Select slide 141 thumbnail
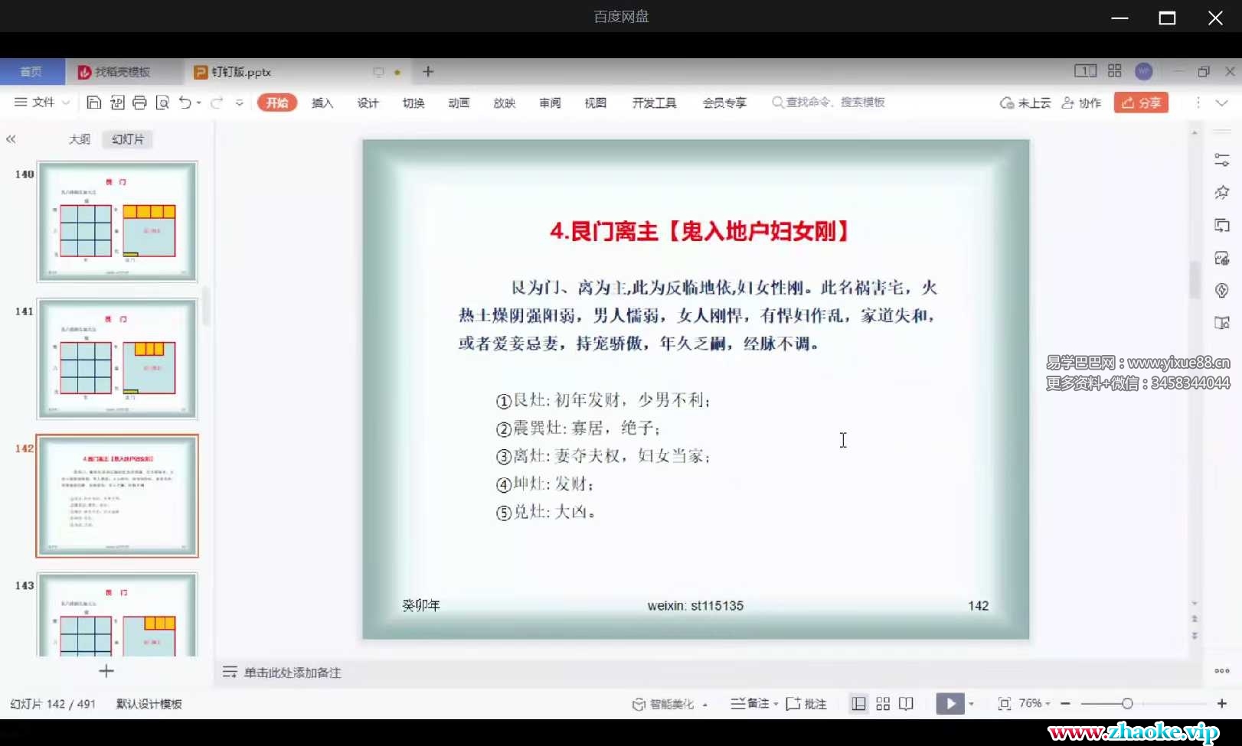 point(117,358)
